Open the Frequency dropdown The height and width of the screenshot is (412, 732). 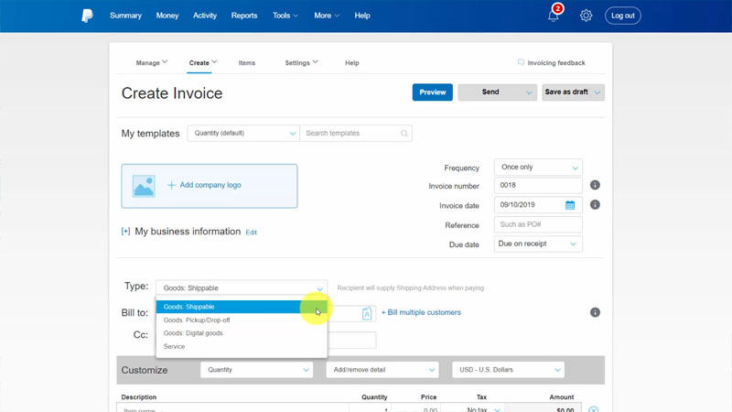pos(538,168)
